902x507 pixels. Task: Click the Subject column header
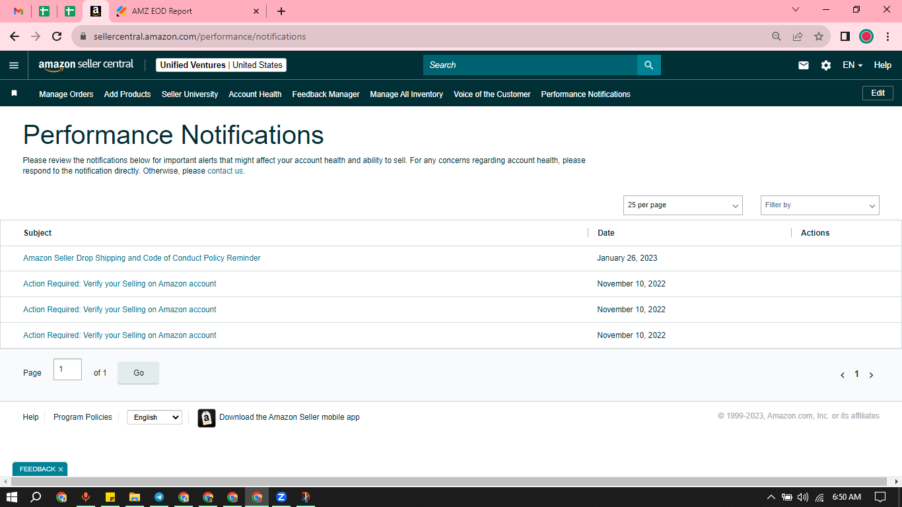(38, 233)
